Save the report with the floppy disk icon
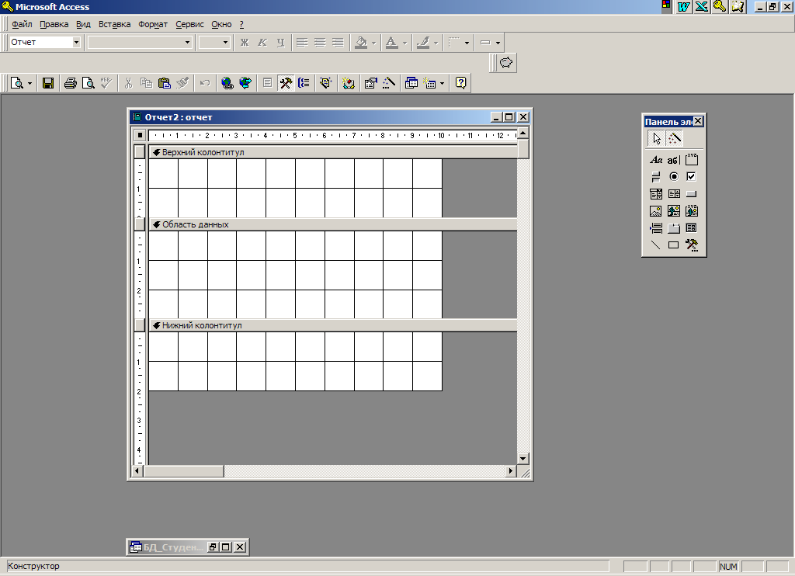 pos(48,83)
